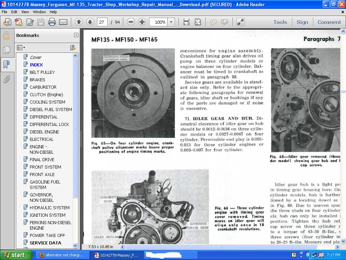Screen dimensions: 346x260
Task: Select the Cover bookmark
Action: click(x=35, y=57)
